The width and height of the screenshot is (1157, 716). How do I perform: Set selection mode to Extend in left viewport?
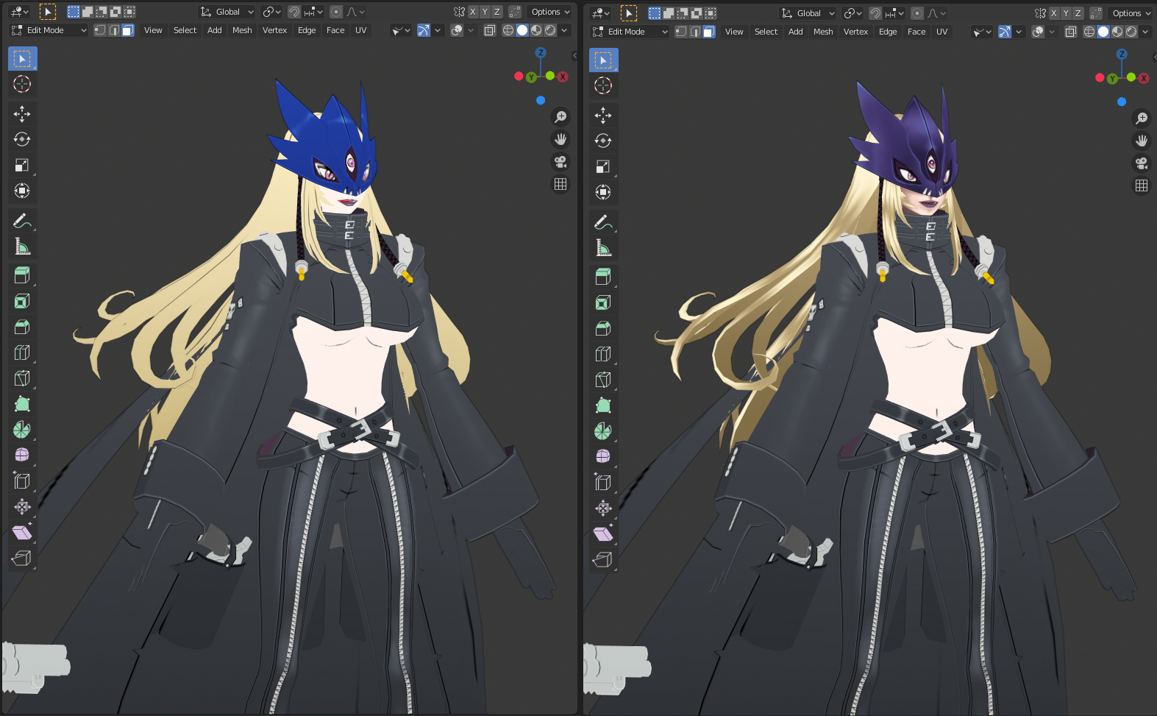(x=88, y=12)
